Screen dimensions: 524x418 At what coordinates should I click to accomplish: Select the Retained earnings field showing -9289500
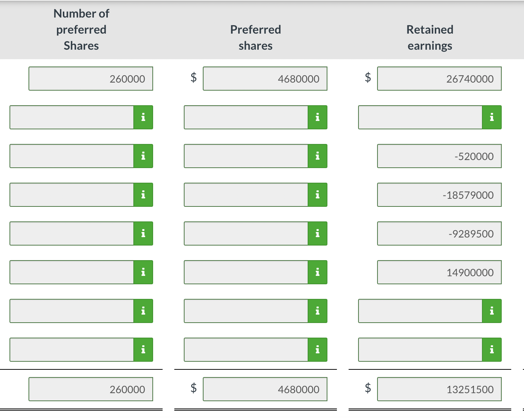coord(439,233)
